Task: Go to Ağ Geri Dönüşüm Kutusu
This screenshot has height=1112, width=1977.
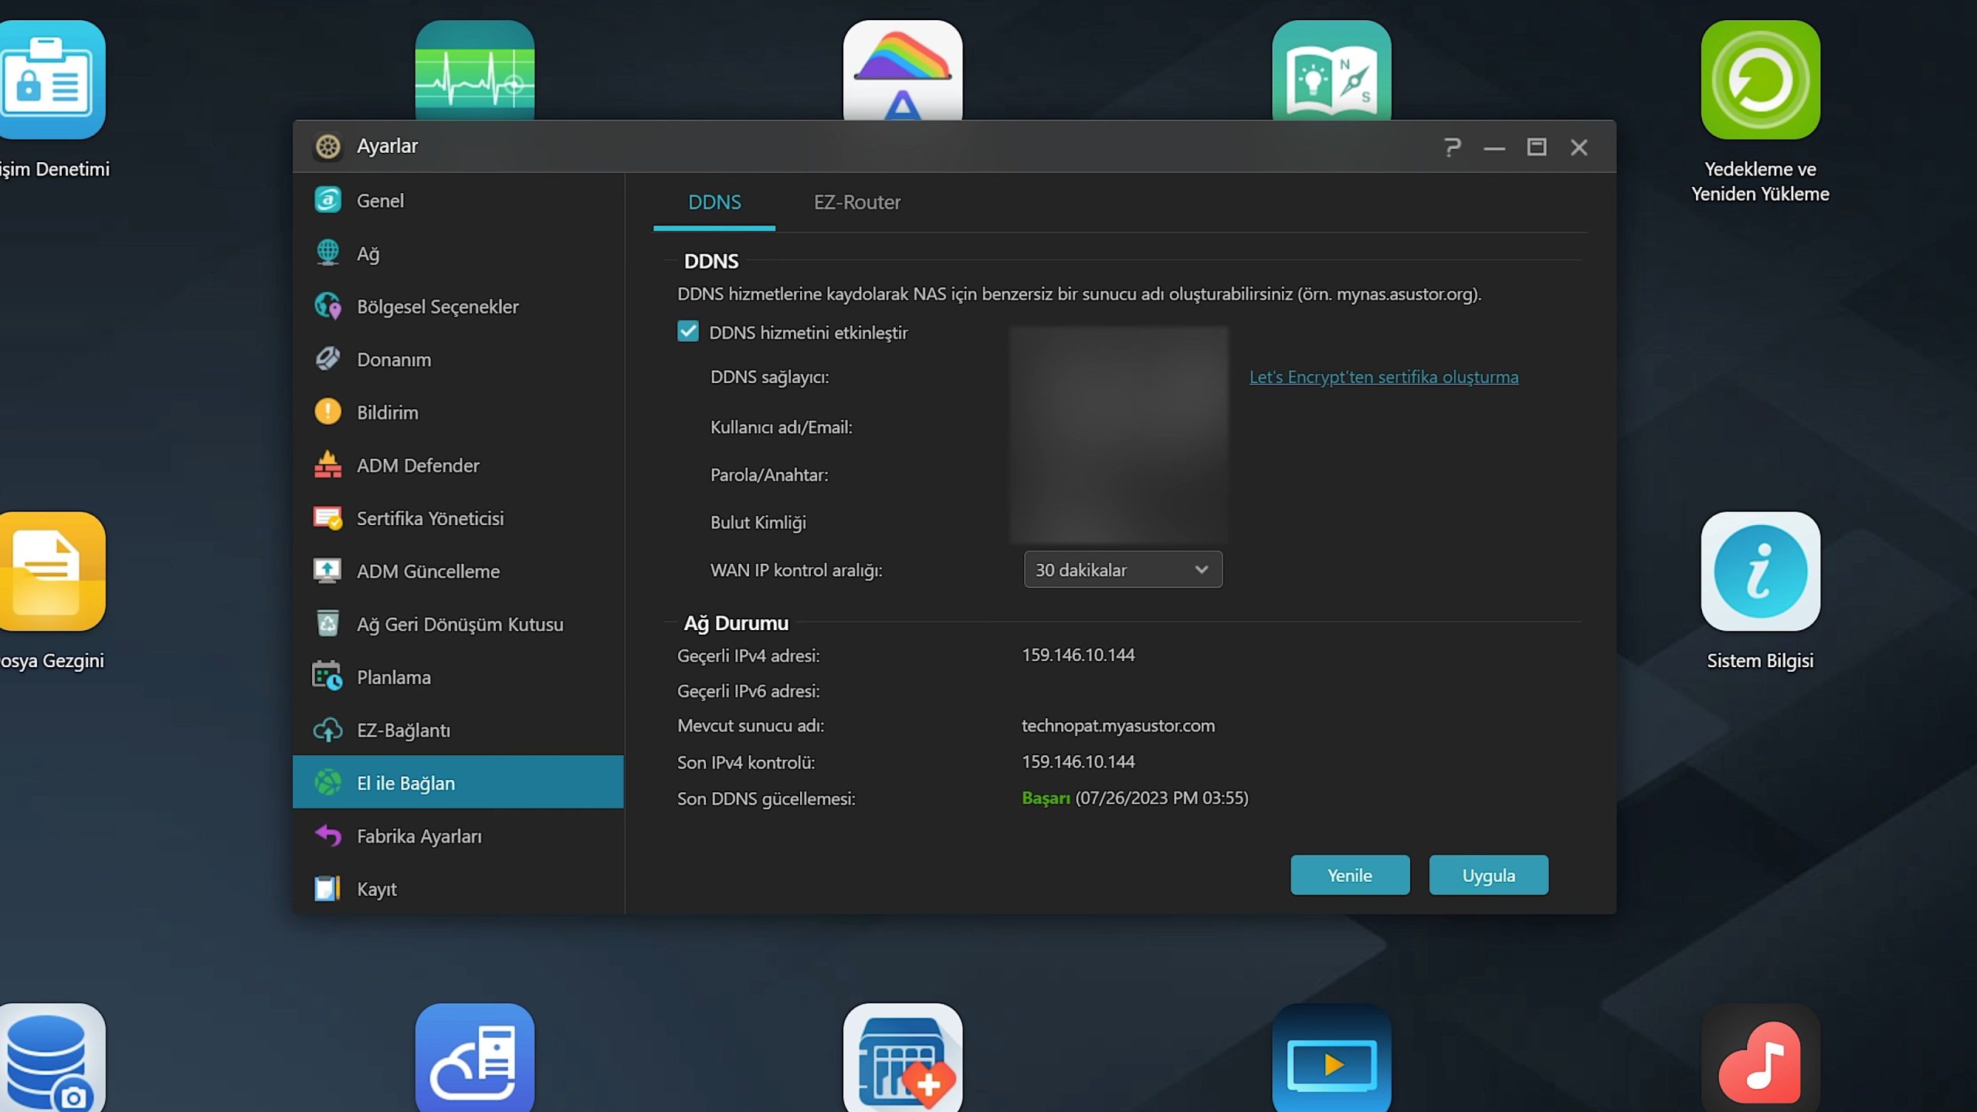Action: (x=459, y=624)
